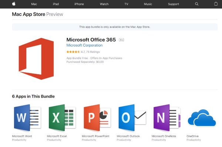Click the large Microsoft Office 365 logo
Image resolution: width=222 pixels, height=147 pixels.
pos(36,59)
